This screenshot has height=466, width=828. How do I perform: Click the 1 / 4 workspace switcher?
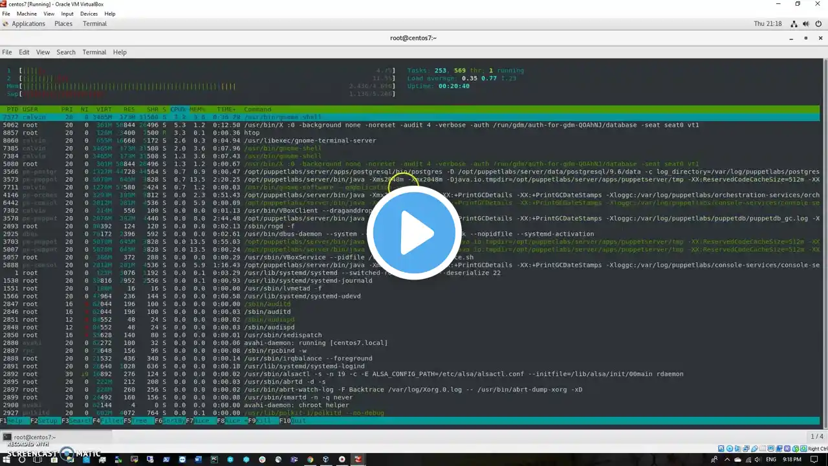[x=817, y=437]
